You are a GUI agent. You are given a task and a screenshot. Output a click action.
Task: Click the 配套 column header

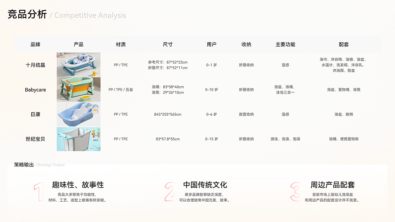[344, 44]
